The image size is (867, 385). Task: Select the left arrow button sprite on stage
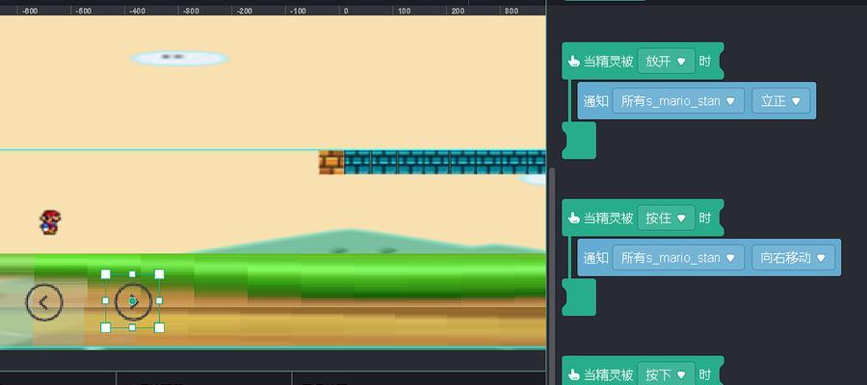(x=44, y=301)
